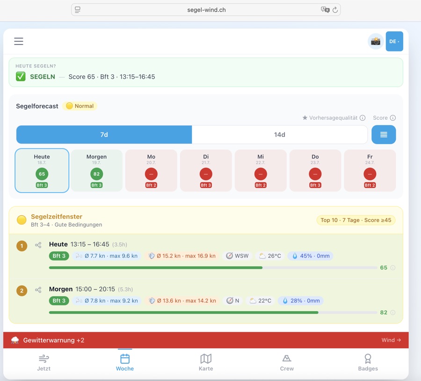Open the Karte tab
Screen dimensions: 421x381
pos(206,362)
